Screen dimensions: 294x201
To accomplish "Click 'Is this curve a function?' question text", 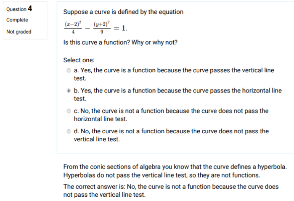I will pyautogui.click(x=97, y=42).
